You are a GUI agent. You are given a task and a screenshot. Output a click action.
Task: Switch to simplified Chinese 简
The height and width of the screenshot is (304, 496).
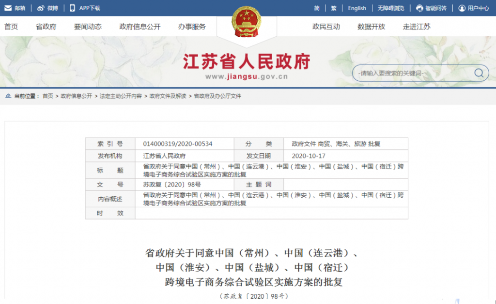(317, 8)
